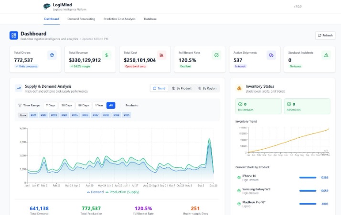Click the LogiMind logo icon
This screenshot has width=341, height=215.
coord(47,7)
